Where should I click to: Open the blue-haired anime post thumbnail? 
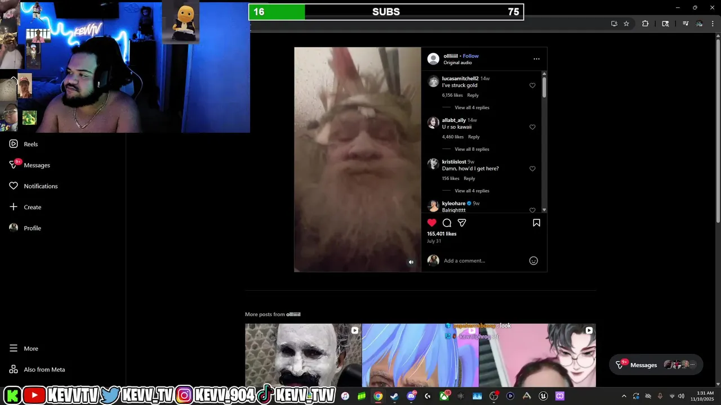(x=420, y=355)
